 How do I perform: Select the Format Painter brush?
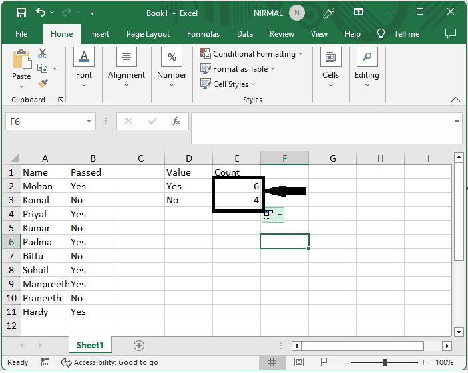43,84
